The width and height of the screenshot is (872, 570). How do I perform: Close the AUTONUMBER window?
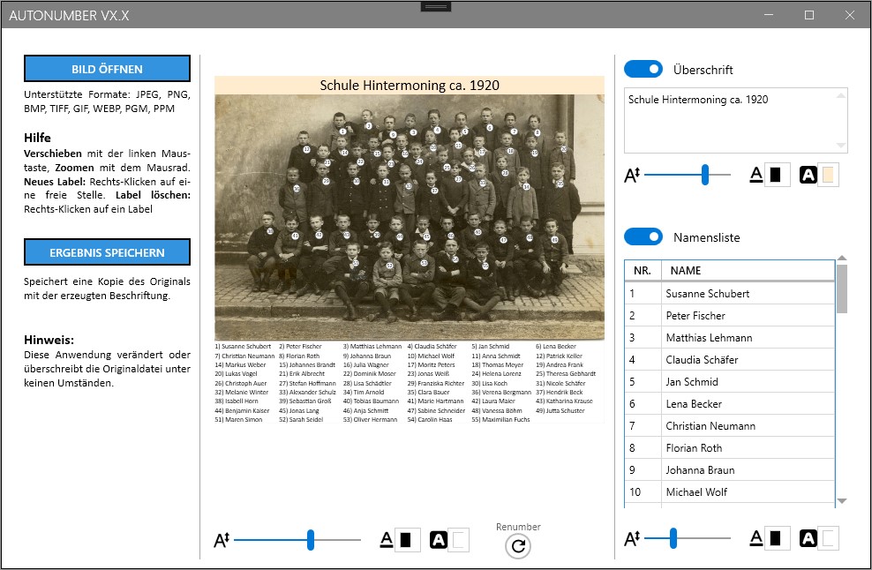click(x=850, y=15)
